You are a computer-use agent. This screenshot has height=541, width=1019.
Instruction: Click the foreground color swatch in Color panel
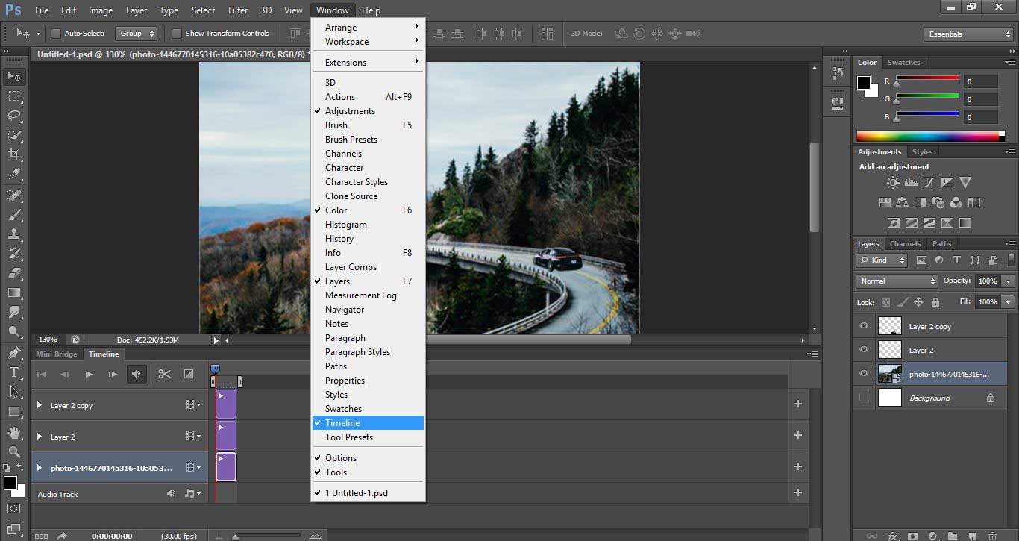click(864, 82)
